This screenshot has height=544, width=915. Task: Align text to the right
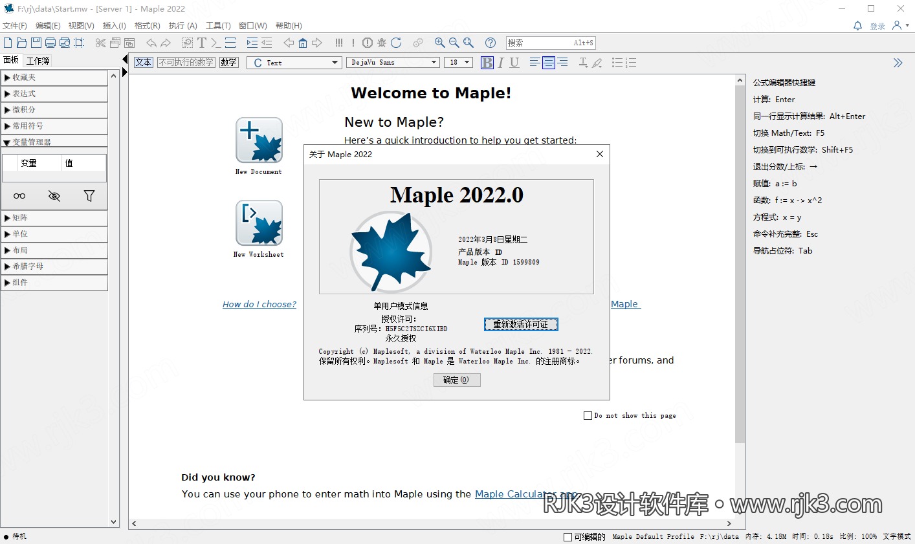[563, 63]
